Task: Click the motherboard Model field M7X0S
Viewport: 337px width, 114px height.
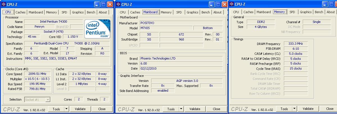Action: click(166, 28)
